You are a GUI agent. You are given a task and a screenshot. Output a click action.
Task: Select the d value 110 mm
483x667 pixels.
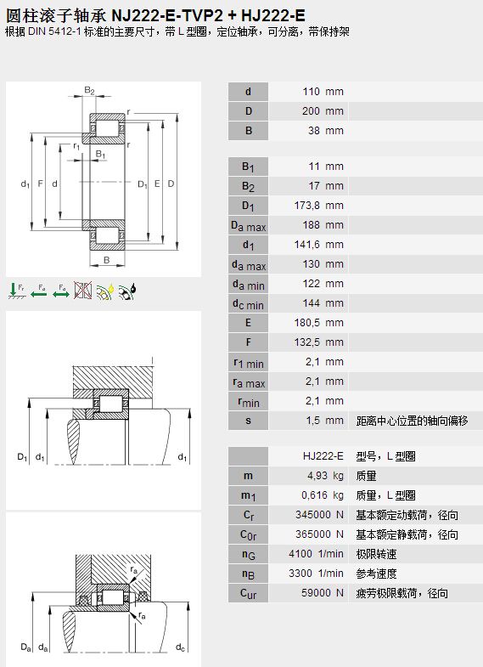point(323,92)
